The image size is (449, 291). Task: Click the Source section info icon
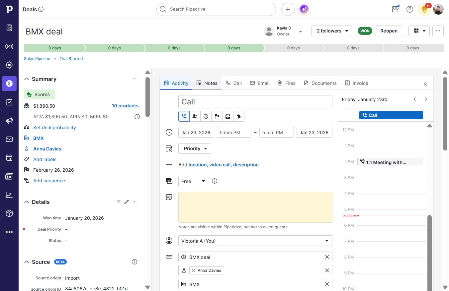point(135,262)
